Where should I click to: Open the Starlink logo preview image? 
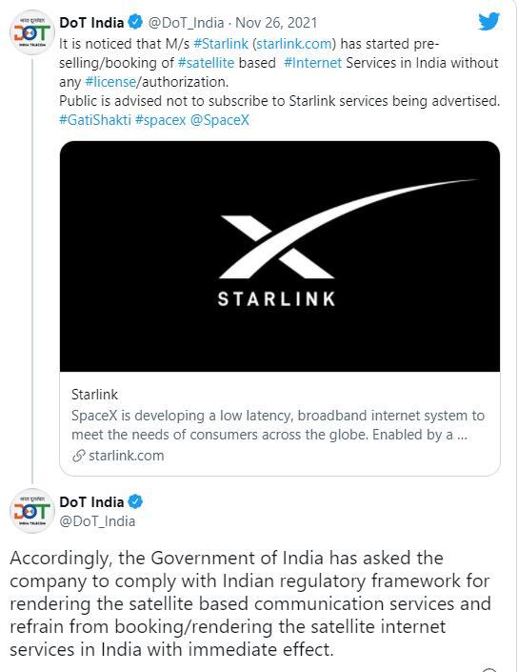pos(280,256)
